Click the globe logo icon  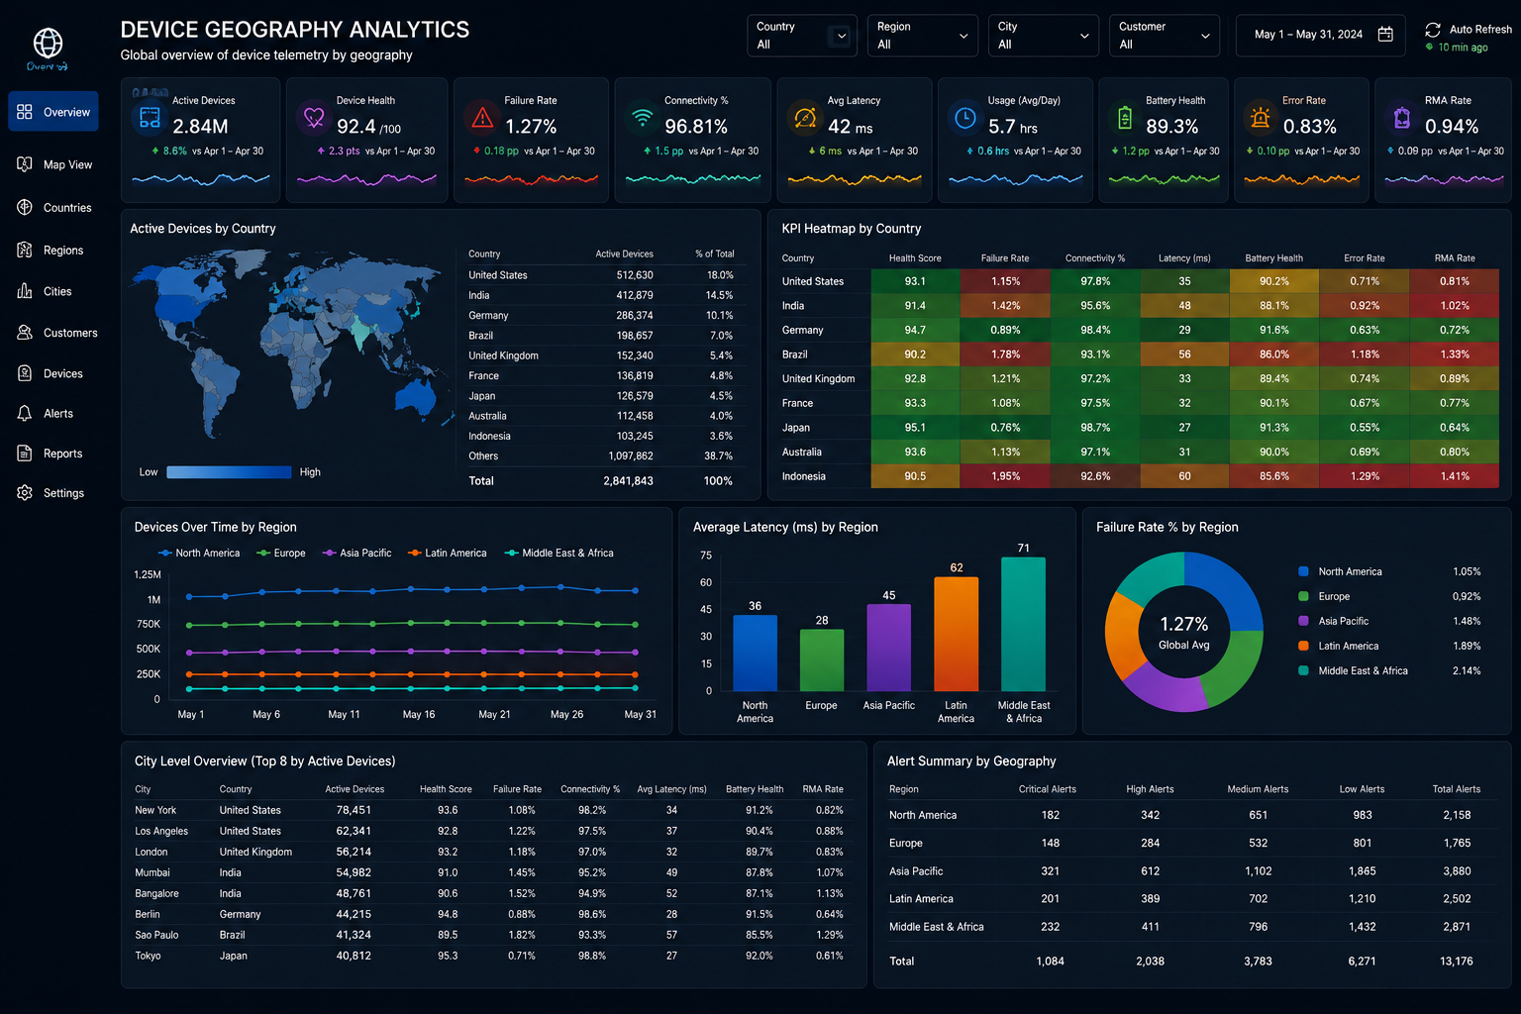click(x=48, y=43)
